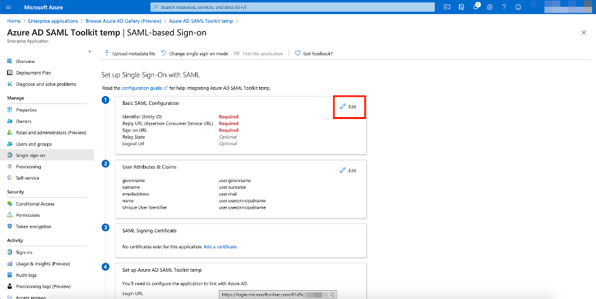This screenshot has width=596, height=299.
Task: Select Users and groups in sidebar
Action: [x=34, y=144]
